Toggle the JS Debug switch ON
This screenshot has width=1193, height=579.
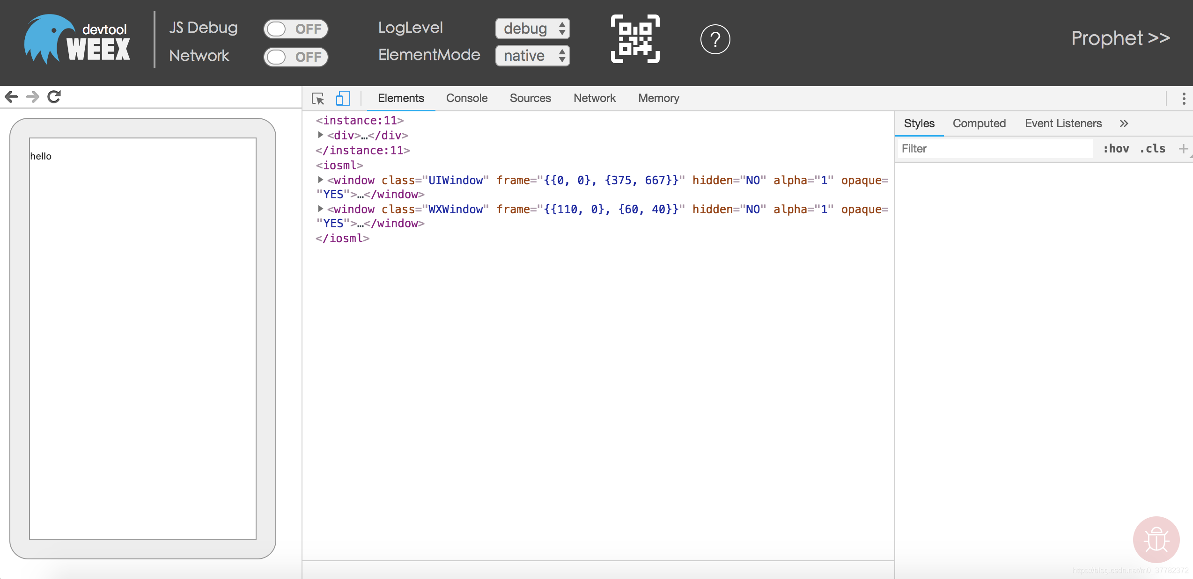pos(295,28)
